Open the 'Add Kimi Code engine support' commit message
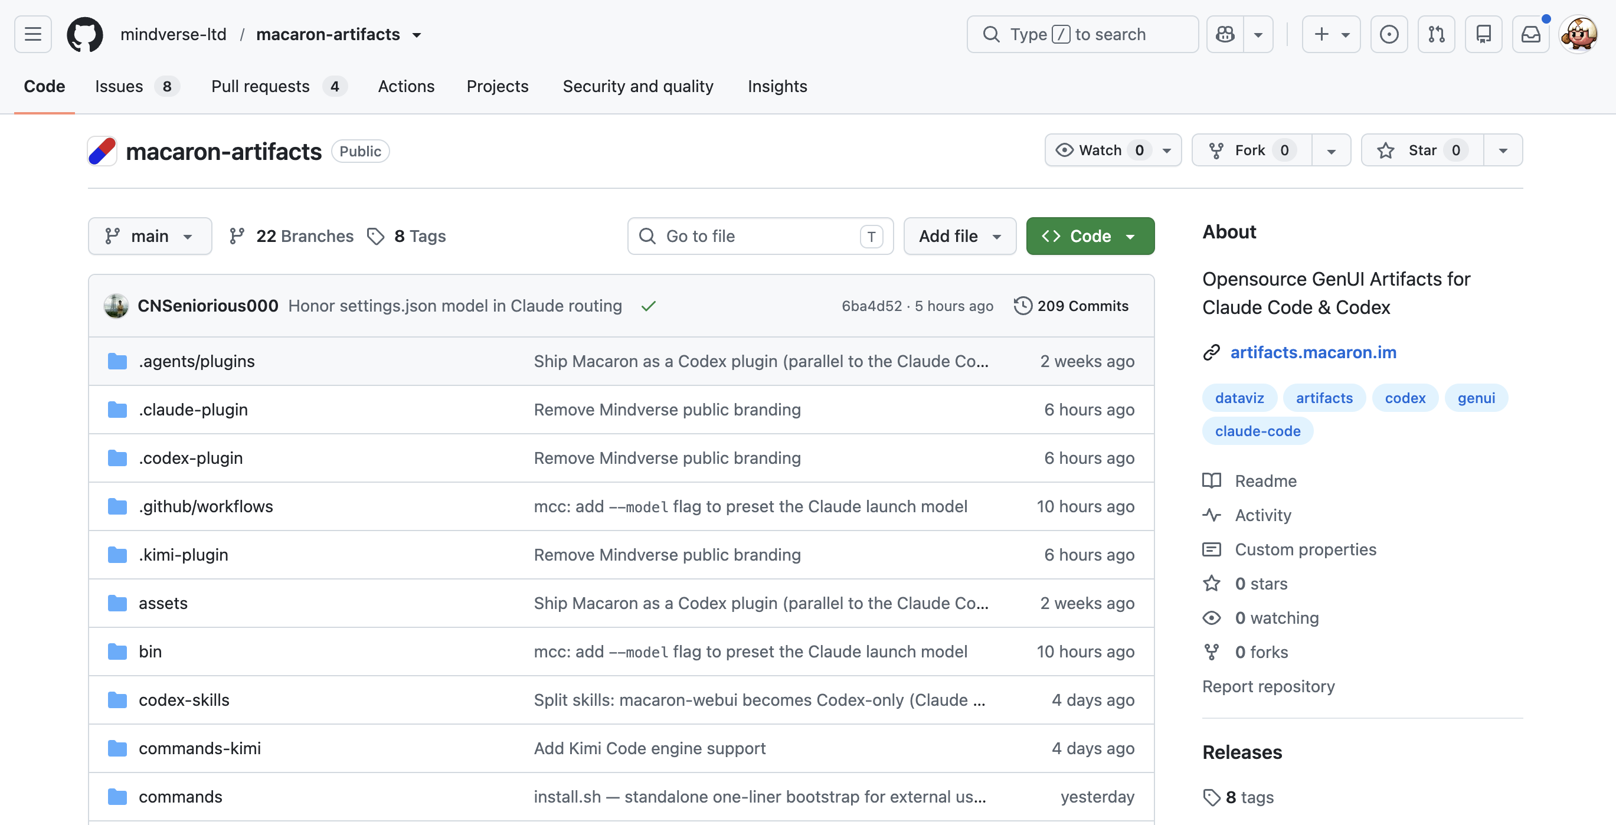The width and height of the screenshot is (1616, 825). pyautogui.click(x=649, y=748)
